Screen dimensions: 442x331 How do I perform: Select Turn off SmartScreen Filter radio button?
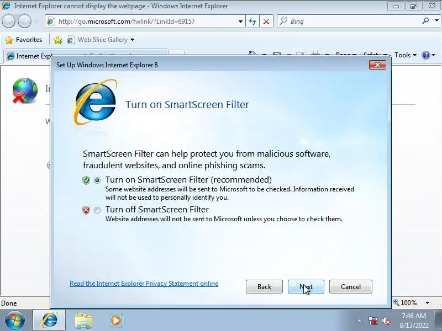click(x=97, y=210)
